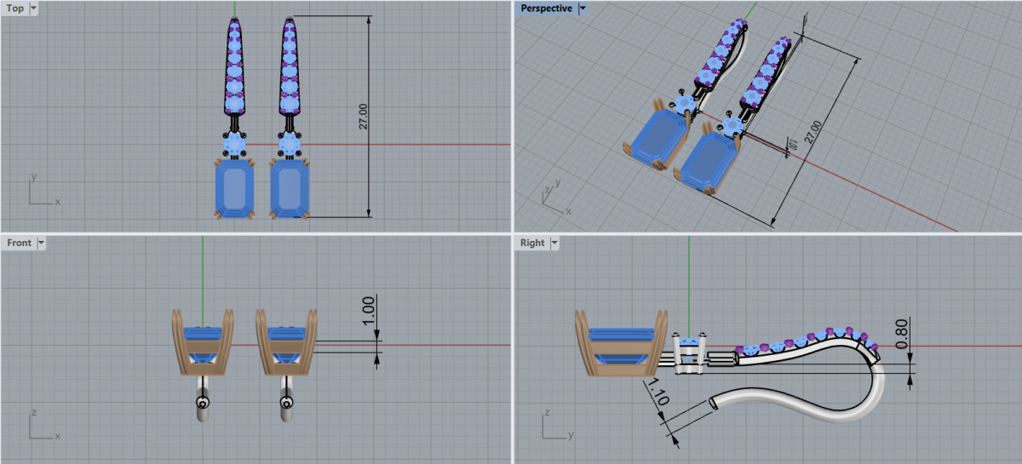1022x464 pixels.
Task: Activate the Front viewport title label
Action: click(19, 243)
